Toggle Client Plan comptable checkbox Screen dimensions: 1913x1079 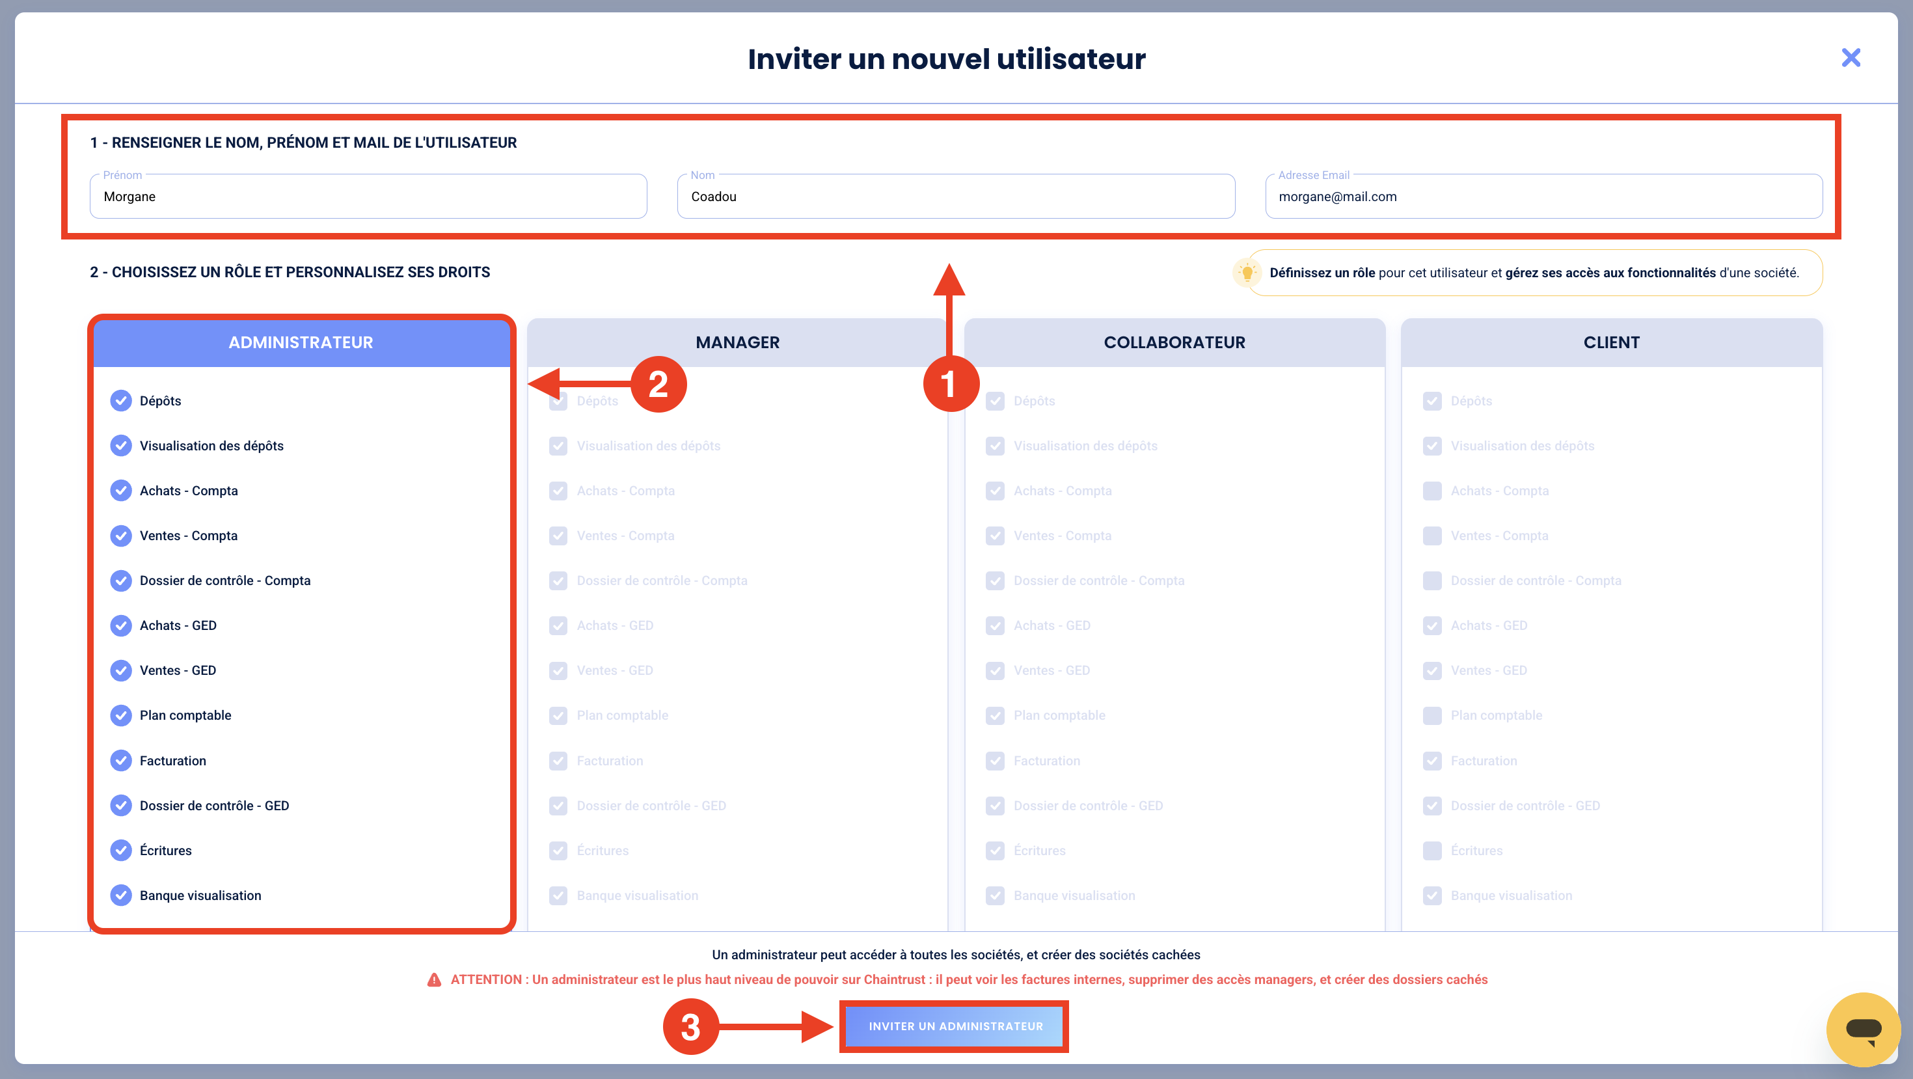tap(1433, 716)
